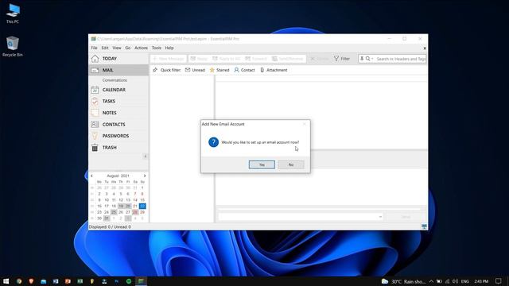Open the Actions menu

coord(141,48)
